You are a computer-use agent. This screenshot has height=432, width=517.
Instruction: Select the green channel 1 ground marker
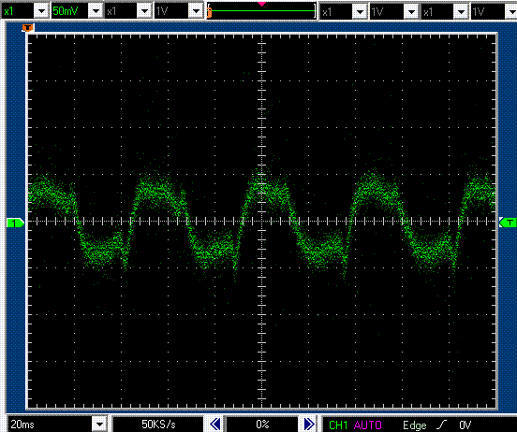15,223
